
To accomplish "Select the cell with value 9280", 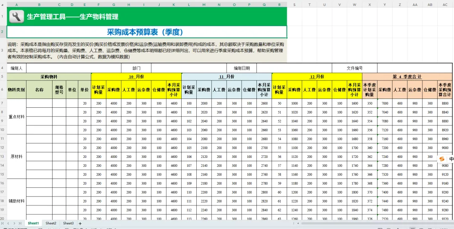I will click(x=445, y=210).
